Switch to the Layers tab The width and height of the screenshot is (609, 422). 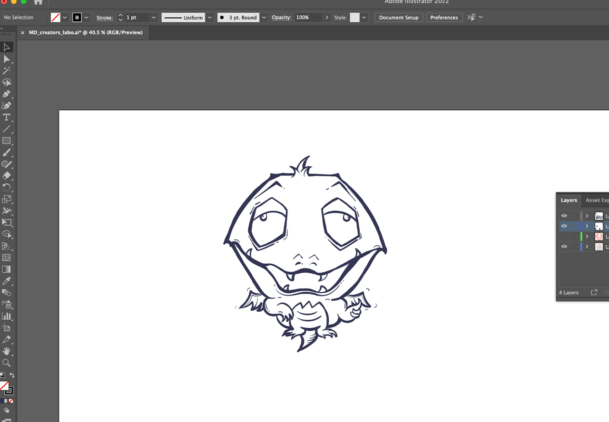(569, 200)
